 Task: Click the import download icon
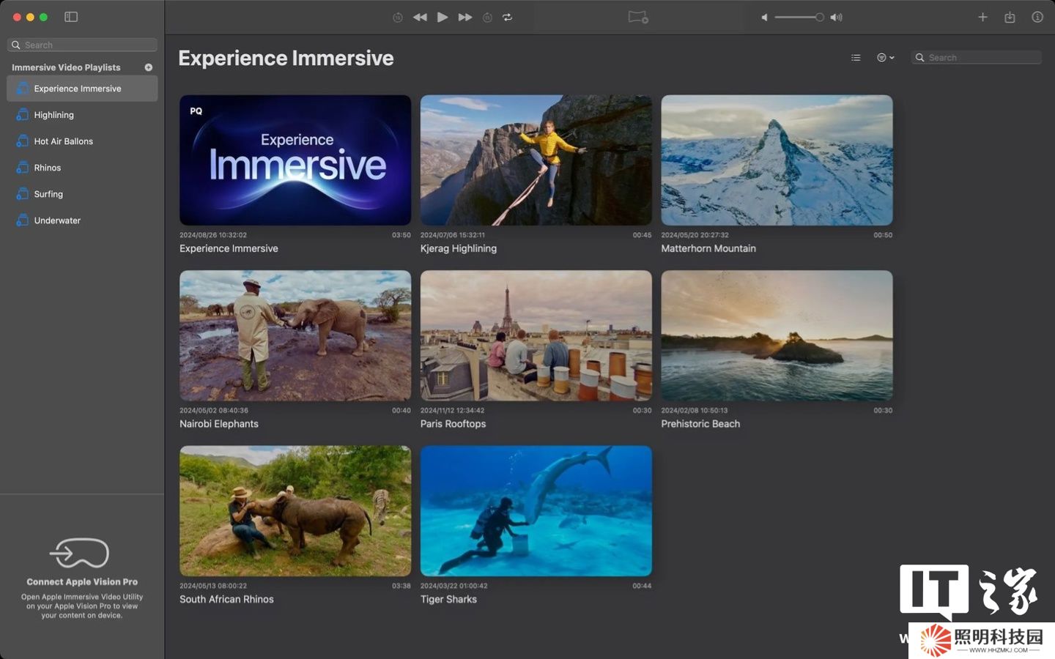(1010, 17)
